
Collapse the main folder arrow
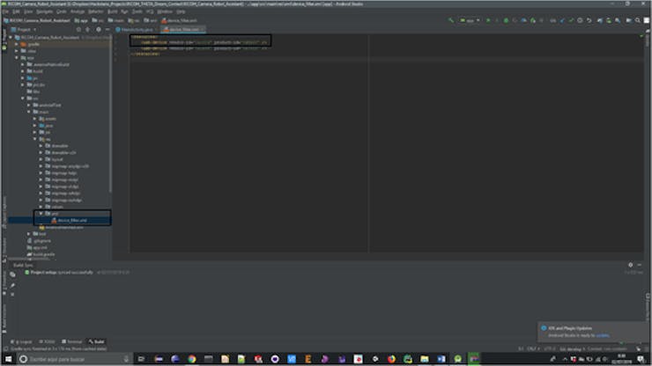click(x=29, y=112)
